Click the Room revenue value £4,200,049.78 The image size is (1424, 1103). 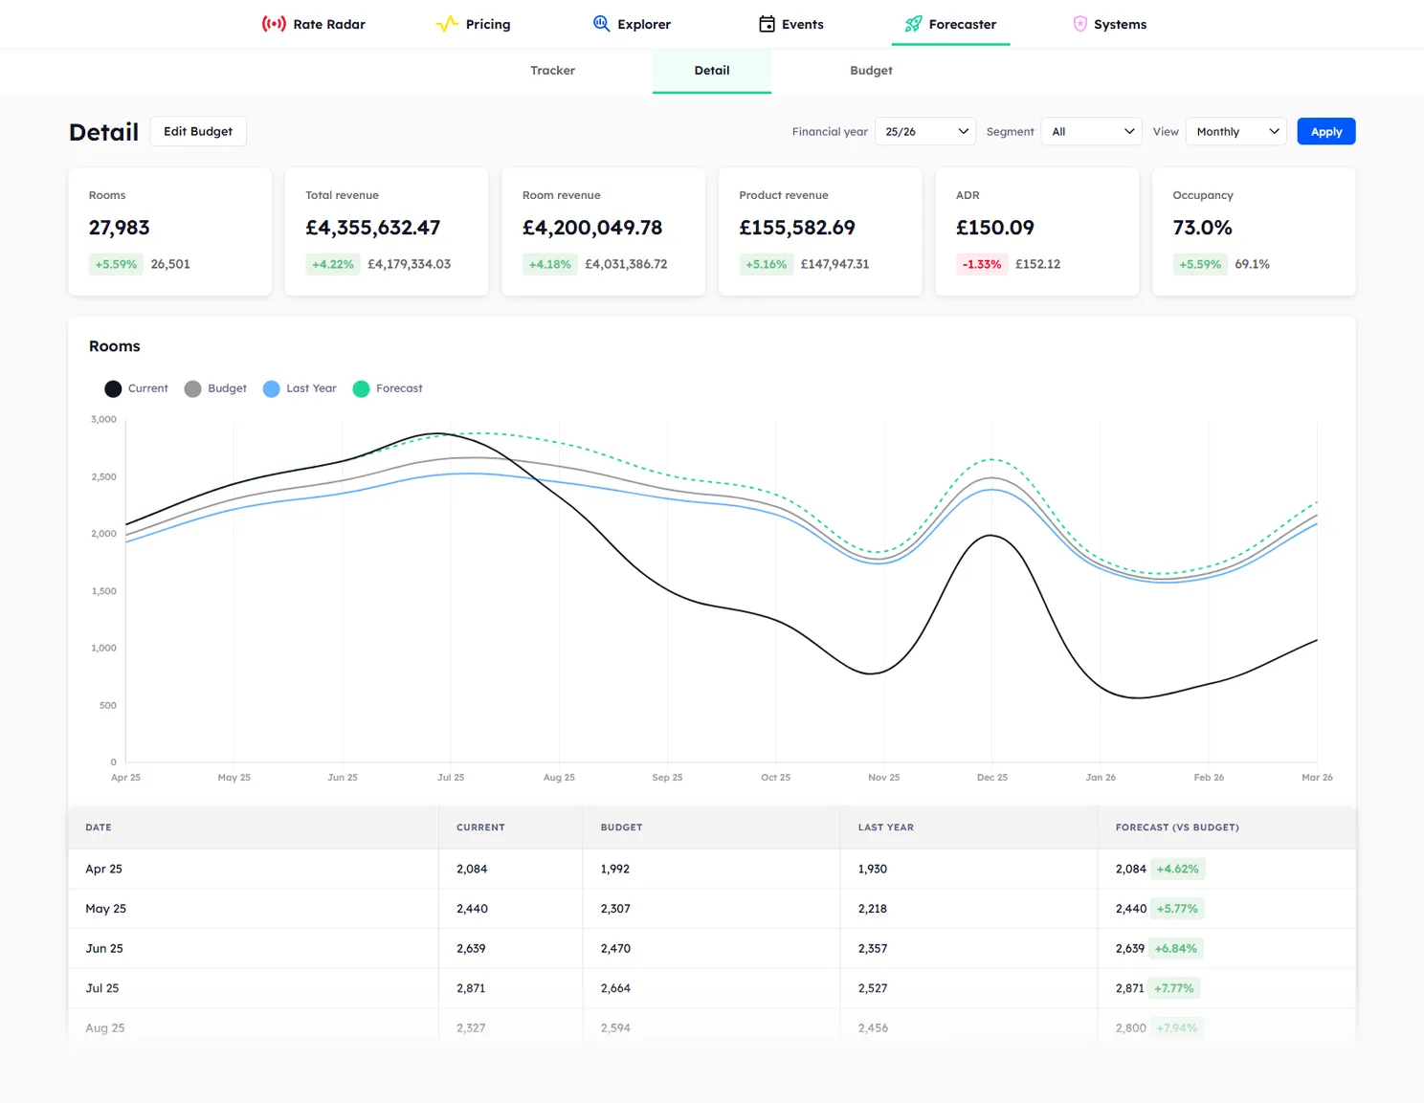tap(592, 228)
